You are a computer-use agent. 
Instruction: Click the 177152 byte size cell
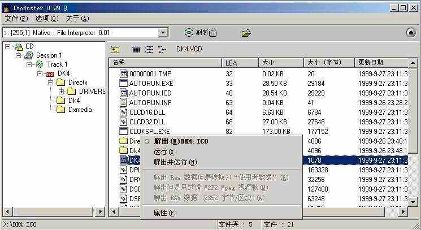tap(318, 132)
